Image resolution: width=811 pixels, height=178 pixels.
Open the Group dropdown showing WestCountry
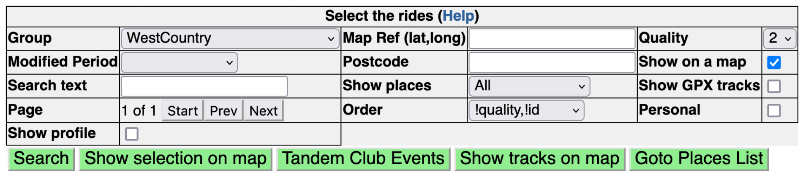click(x=230, y=38)
